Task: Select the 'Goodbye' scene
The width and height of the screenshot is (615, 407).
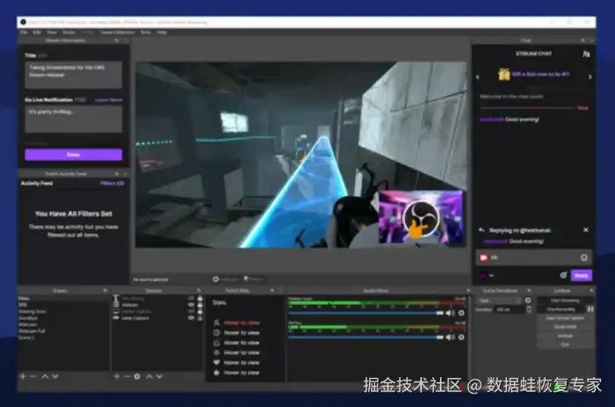Action: pos(28,318)
